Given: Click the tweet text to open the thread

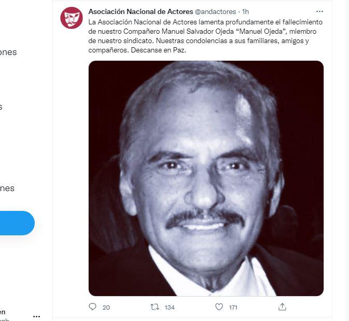Looking at the screenshot, I should coord(205,37).
